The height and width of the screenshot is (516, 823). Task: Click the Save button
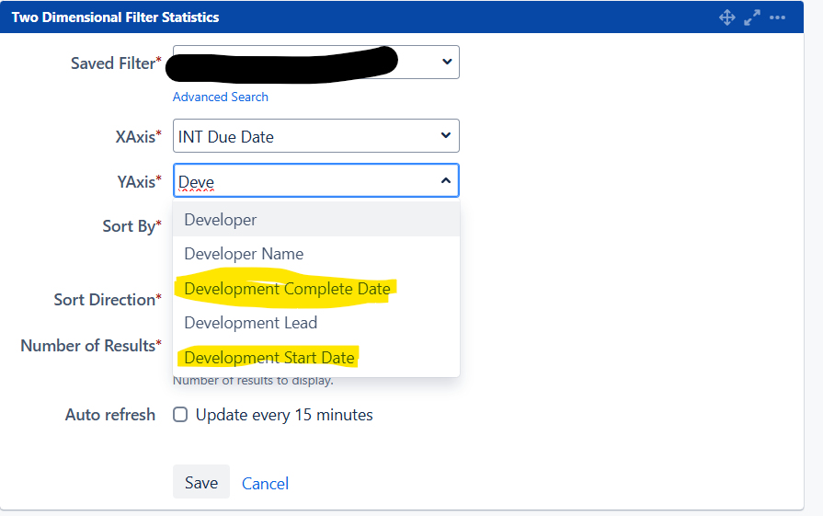pyautogui.click(x=201, y=482)
